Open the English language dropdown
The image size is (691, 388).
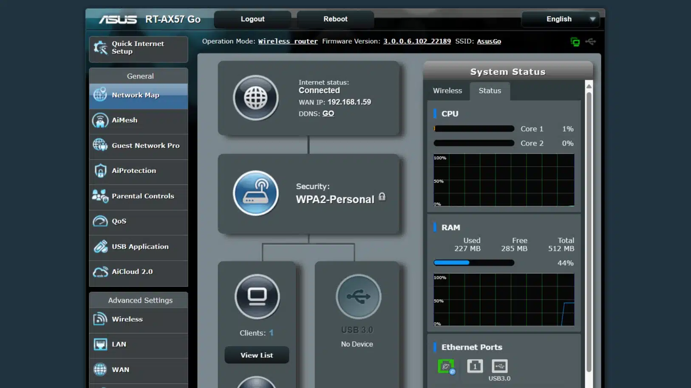point(560,19)
